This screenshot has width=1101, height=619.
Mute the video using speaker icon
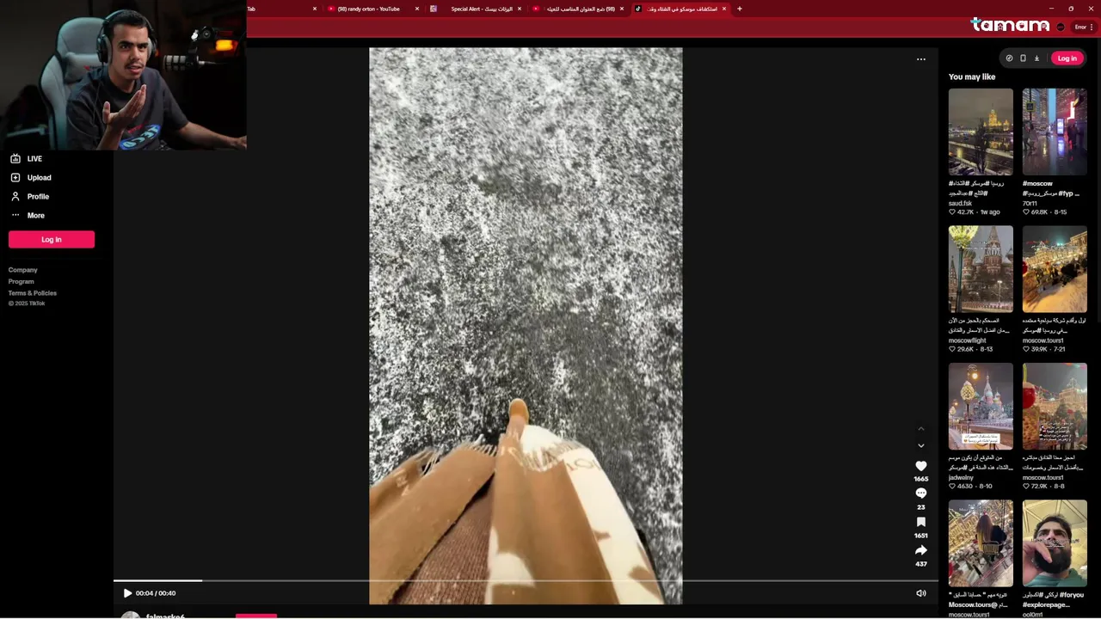coord(921,593)
